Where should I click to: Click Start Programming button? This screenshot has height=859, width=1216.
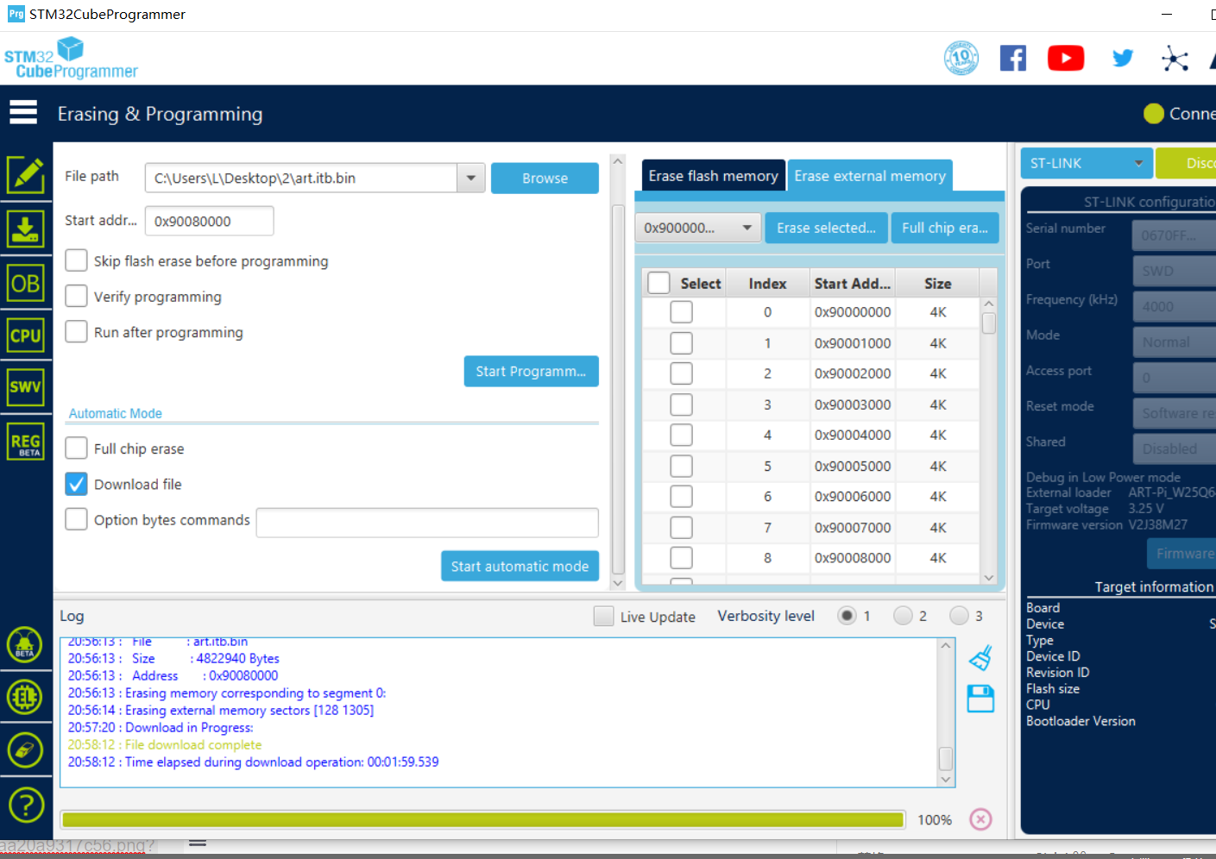point(531,371)
